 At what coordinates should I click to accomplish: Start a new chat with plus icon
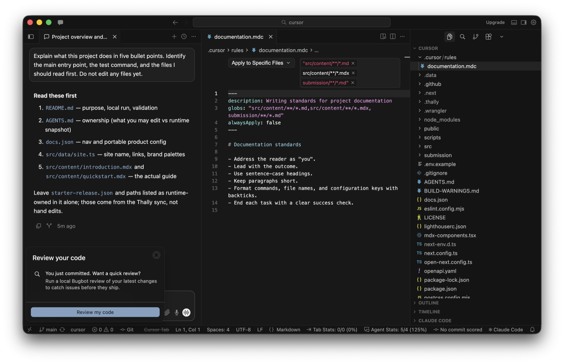(174, 37)
